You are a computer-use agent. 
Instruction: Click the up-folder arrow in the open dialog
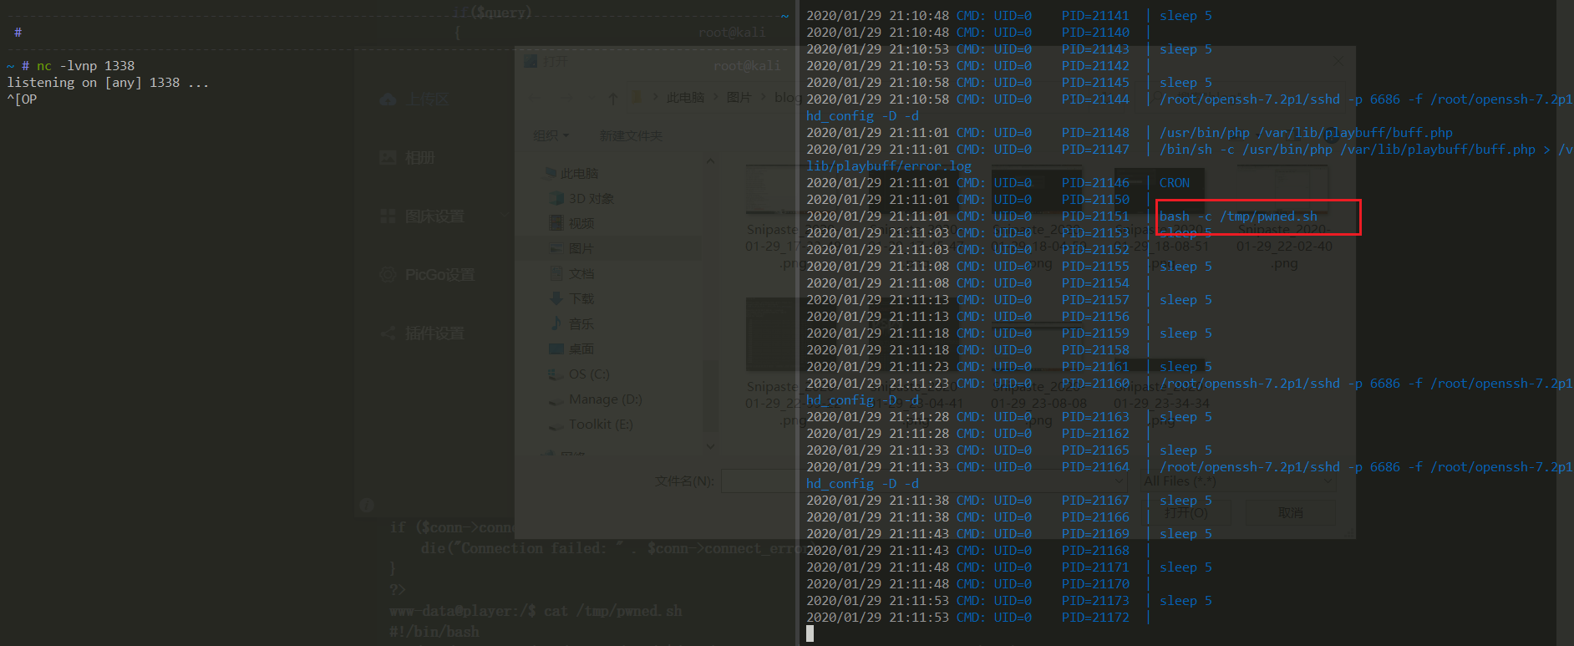(x=612, y=99)
